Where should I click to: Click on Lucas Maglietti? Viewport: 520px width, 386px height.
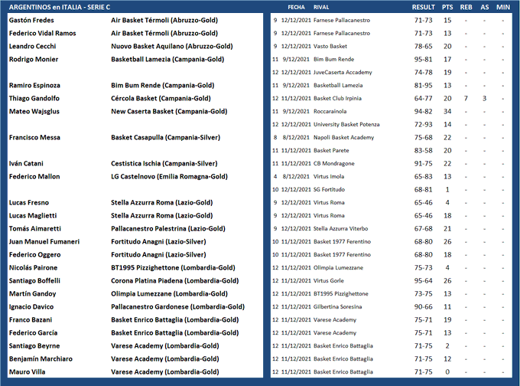(33, 215)
